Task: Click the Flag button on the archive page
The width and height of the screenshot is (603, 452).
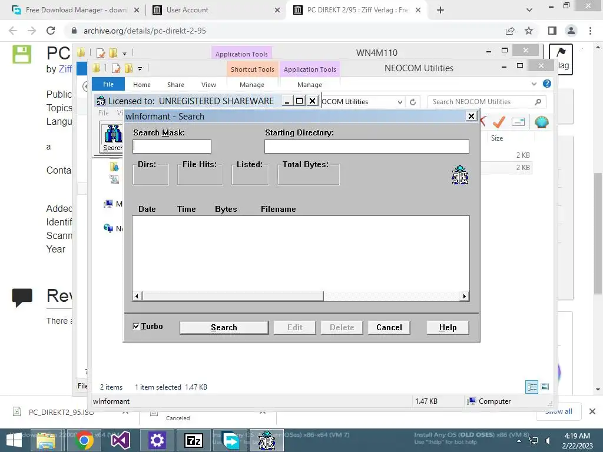Action: point(561,58)
